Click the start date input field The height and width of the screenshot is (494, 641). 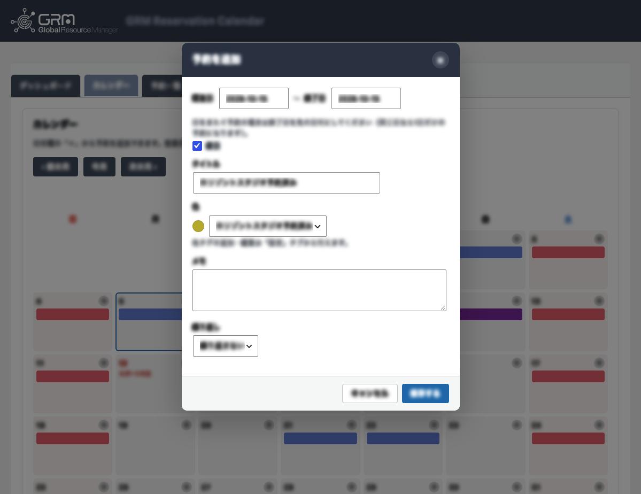click(254, 98)
